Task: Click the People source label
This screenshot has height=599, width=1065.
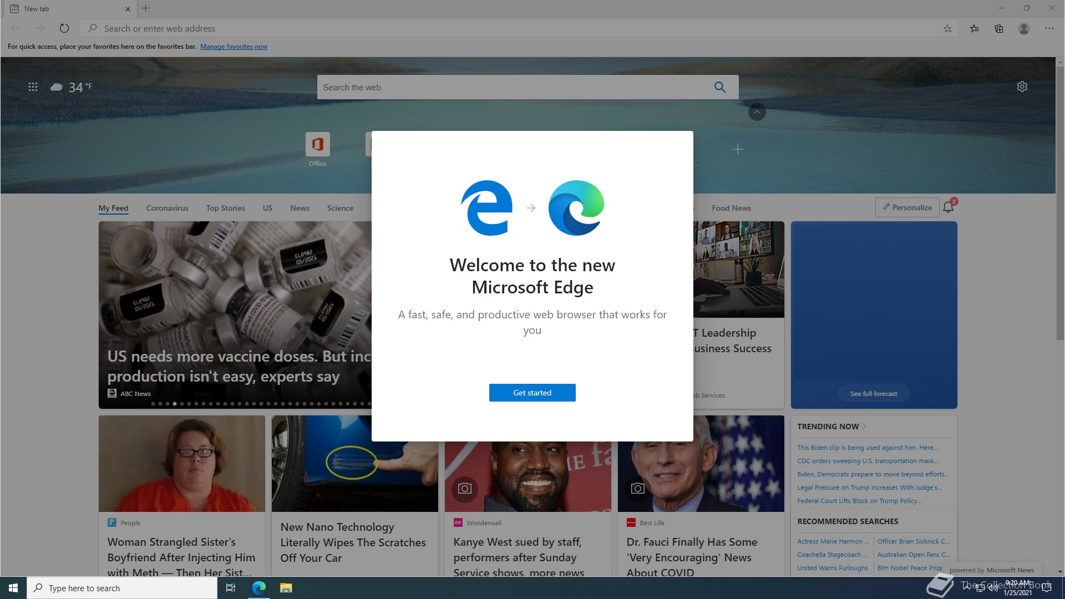Action: point(130,523)
